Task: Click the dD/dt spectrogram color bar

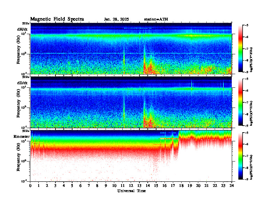Action: [240, 102]
